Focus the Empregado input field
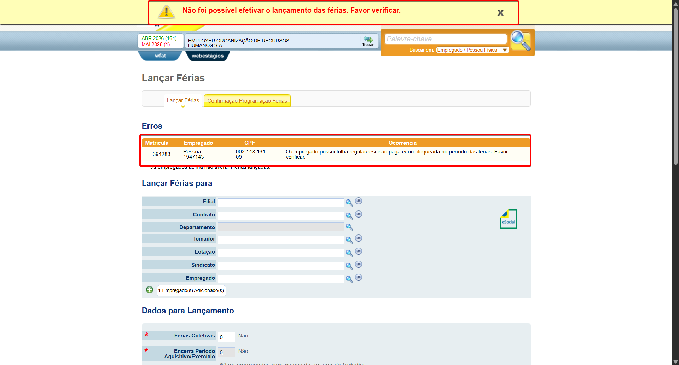The width and height of the screenshot is (679, 365). click(281, 279)
